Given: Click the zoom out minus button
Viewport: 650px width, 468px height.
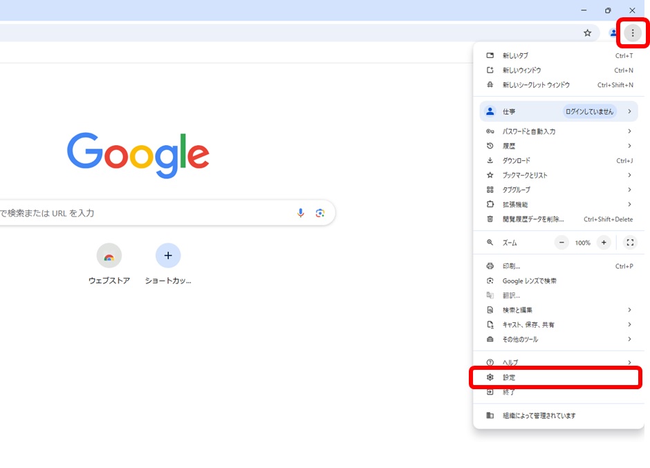Looking at the screenshot, I should pyautogui.click(x=562, y=243).
